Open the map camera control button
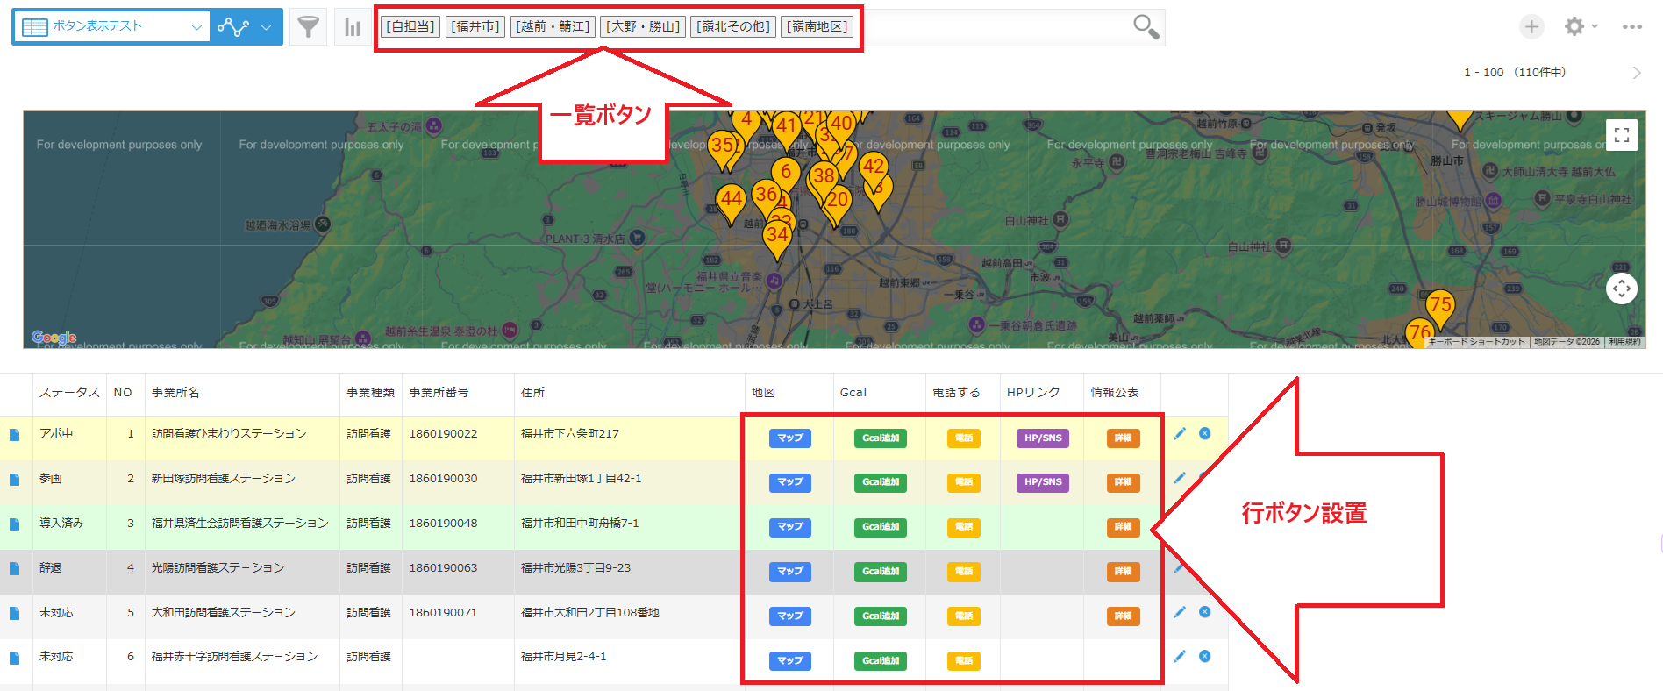This screenshot has width=1663, height=691. click(1622, 288)
